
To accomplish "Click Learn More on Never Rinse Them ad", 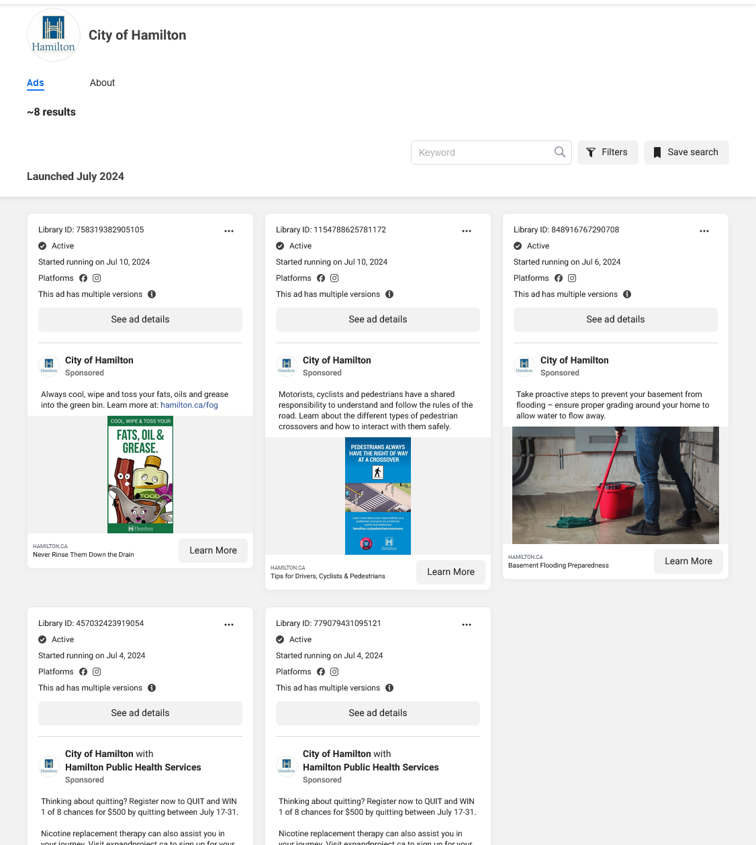I will pyautogui.click(x=213, y=551).
